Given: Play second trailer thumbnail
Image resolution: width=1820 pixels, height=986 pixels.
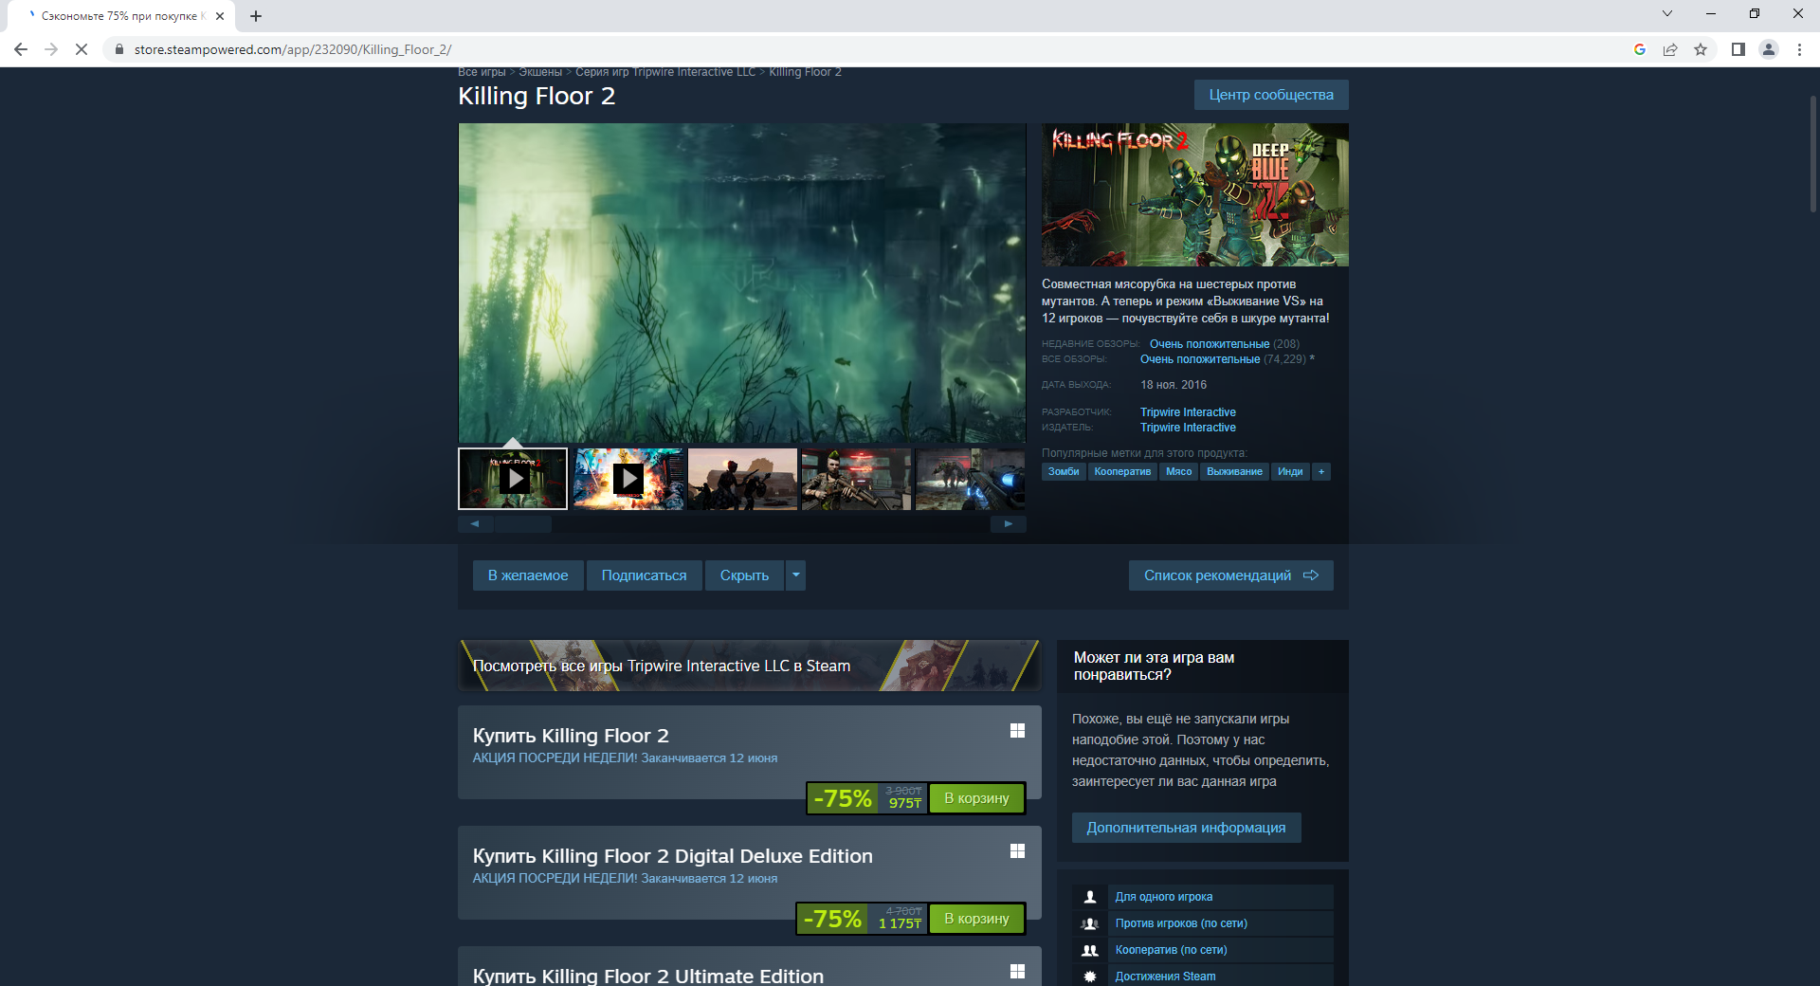Looking at the screenshot, I should (x=628, y=479).
